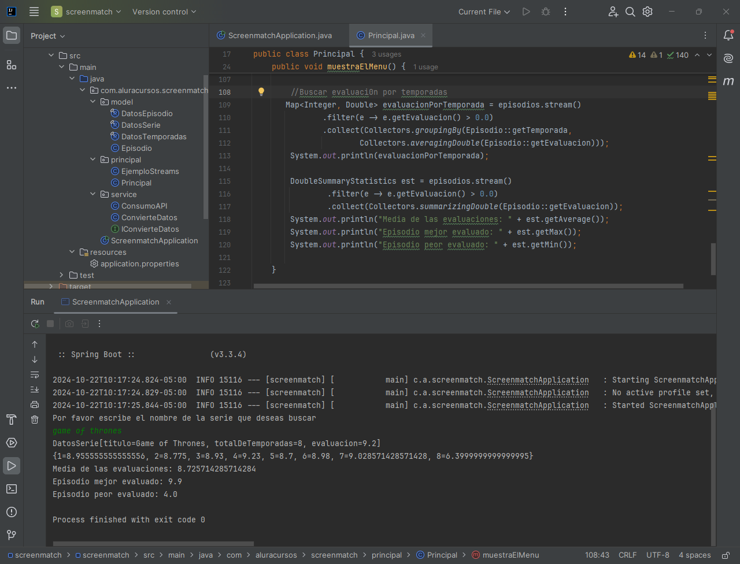
Task: Clear all console output trash icon
Action: tap(35, 420)
